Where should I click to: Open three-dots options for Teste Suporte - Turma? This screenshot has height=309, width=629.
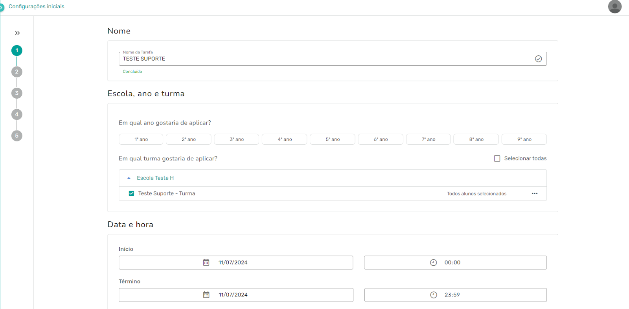534,193
